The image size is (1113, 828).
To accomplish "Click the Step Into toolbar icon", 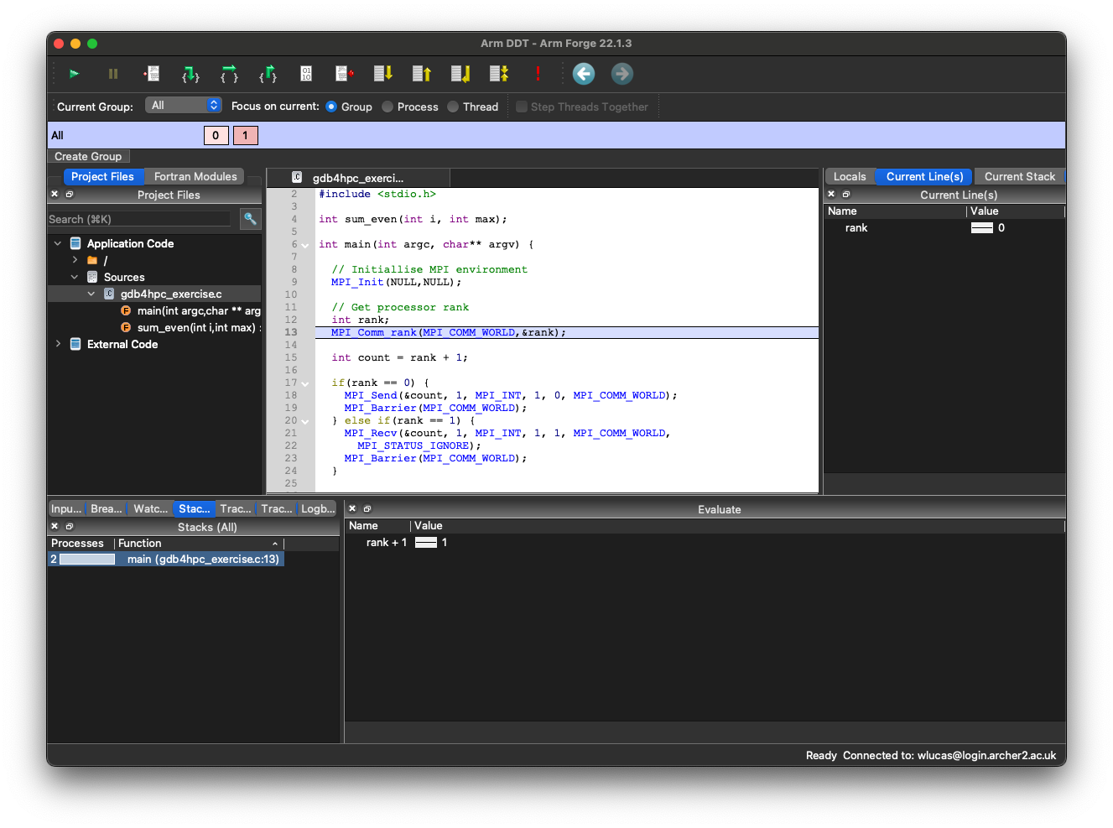I will pyautogui.click(x=190, y=74).
